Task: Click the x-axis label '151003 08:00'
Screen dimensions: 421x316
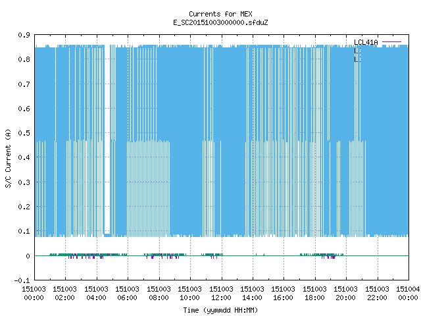Action: (159, 294)
